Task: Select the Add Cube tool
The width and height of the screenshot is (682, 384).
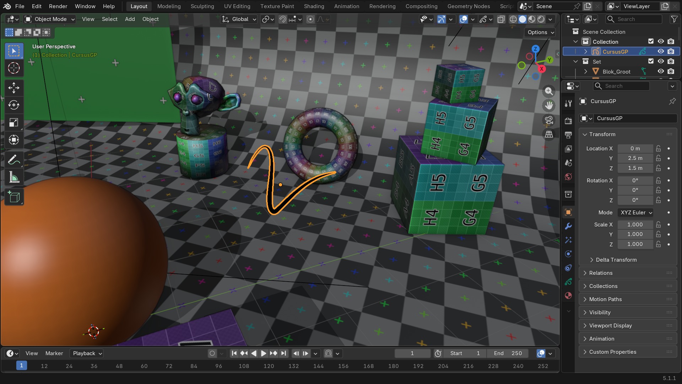Action: [14, 197]
